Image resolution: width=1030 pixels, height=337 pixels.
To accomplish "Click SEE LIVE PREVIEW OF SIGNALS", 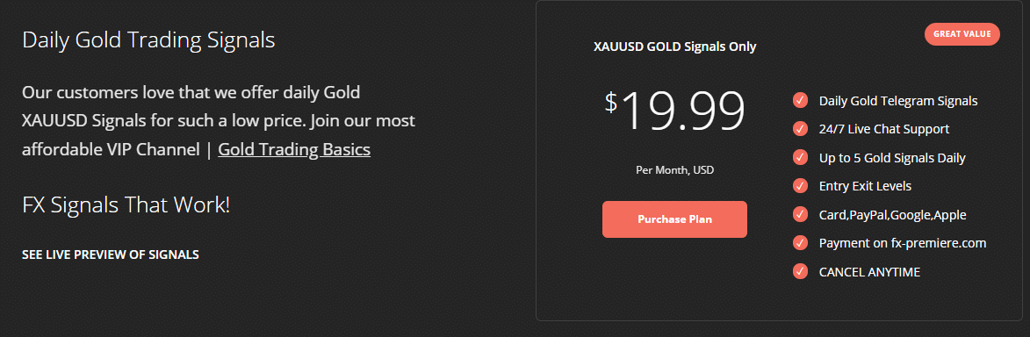I will tap(111, 255).
